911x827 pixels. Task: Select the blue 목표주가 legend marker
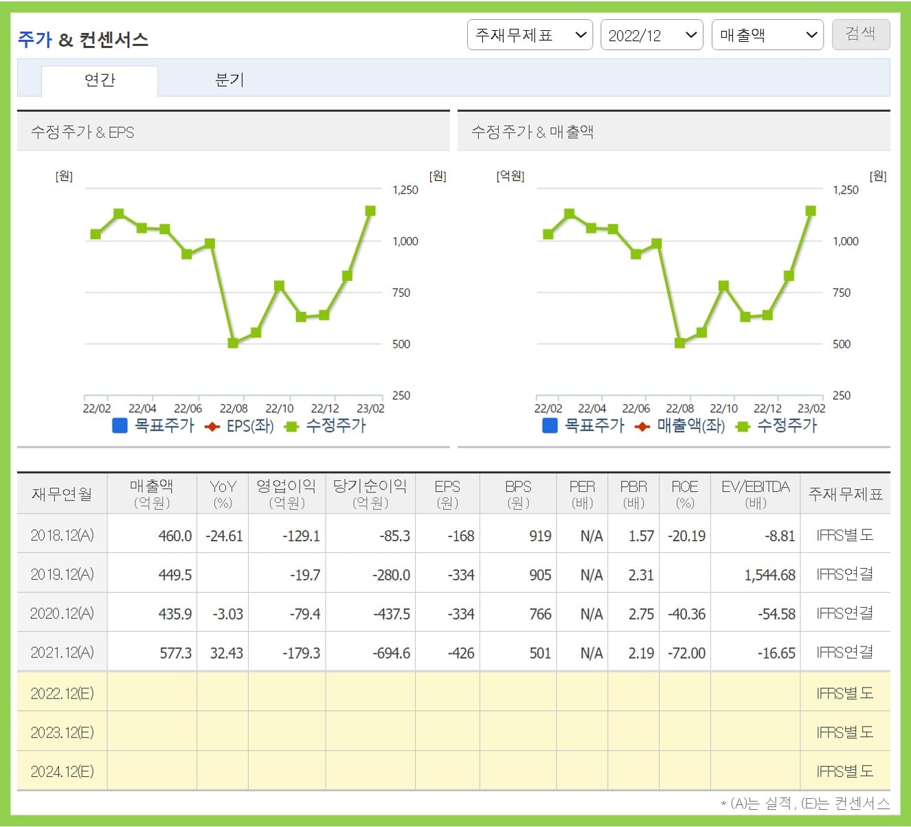119,426
